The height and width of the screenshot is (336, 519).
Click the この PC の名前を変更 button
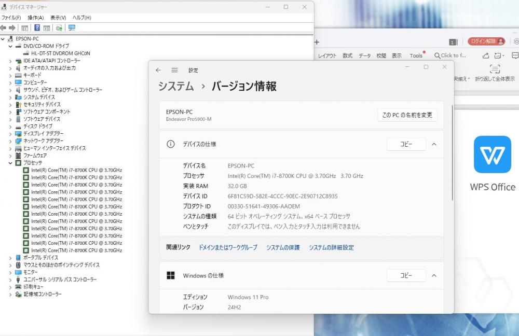pos(407,115)
